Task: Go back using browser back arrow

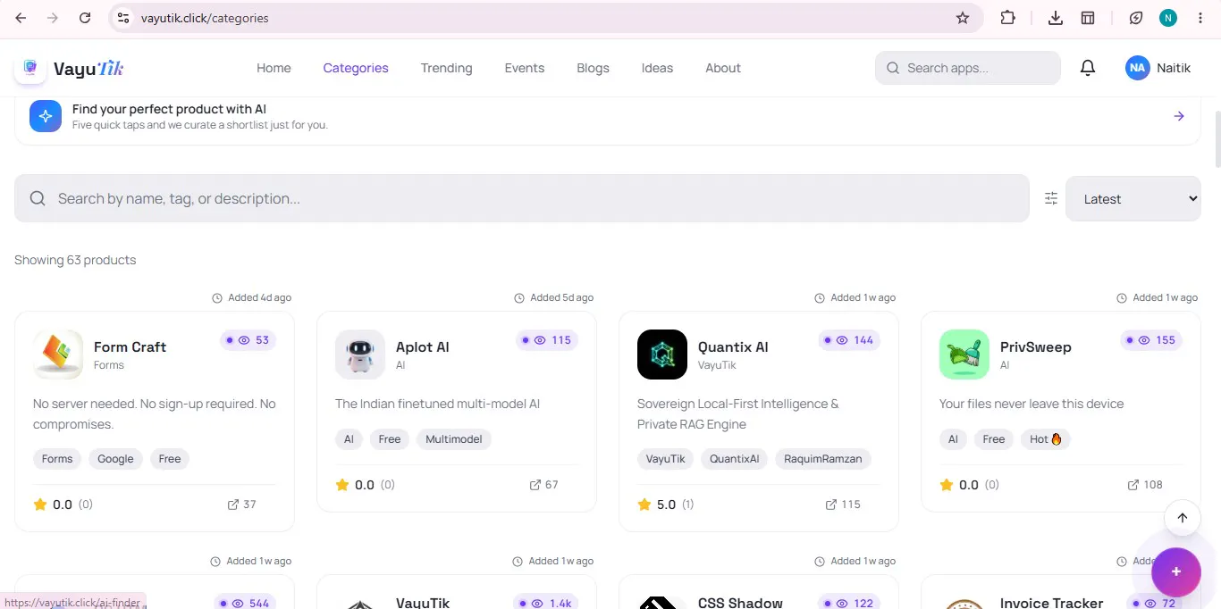Action: [x=21, y=18]
